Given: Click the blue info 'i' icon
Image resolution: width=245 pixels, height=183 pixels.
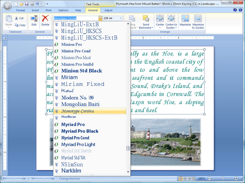Looking at the screenshot, I should click(x=240, y=10).
